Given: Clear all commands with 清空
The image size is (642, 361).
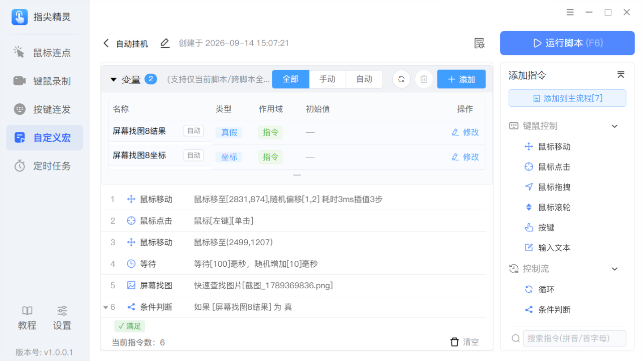Looking at the screenshot, I should click(464, 342).
